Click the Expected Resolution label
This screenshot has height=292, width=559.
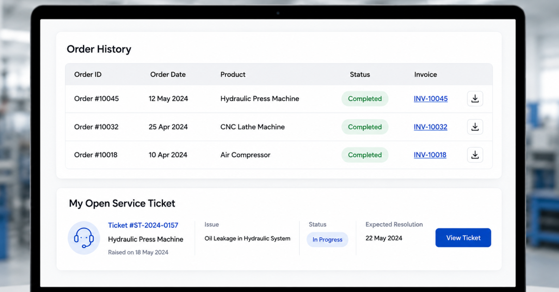pos(394,225)
